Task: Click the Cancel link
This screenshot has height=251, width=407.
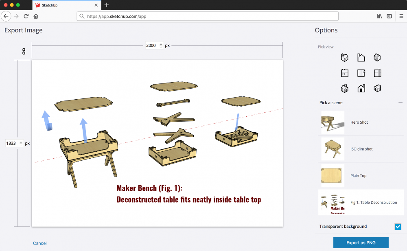Action: point(40,243)
